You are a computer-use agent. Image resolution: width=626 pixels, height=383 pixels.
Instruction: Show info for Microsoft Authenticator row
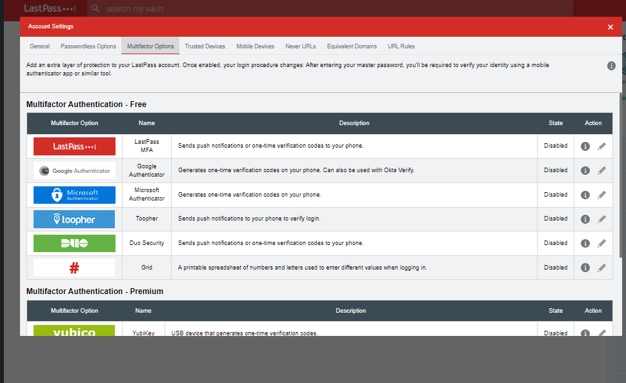pyautogui.click(x=585, y=195)
